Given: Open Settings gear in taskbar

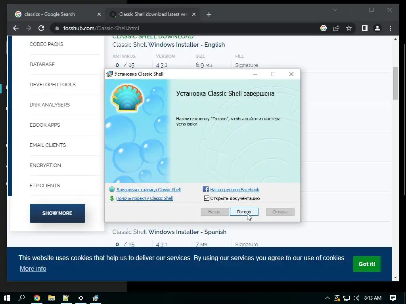Looking at the screenshot, I should [x=81, y=298].
